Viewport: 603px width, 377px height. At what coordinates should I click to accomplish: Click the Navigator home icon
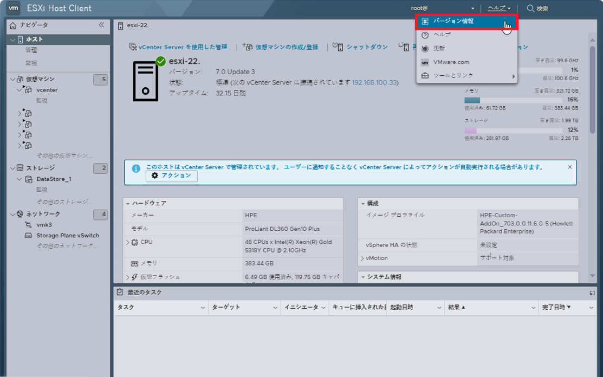[12, 25]
